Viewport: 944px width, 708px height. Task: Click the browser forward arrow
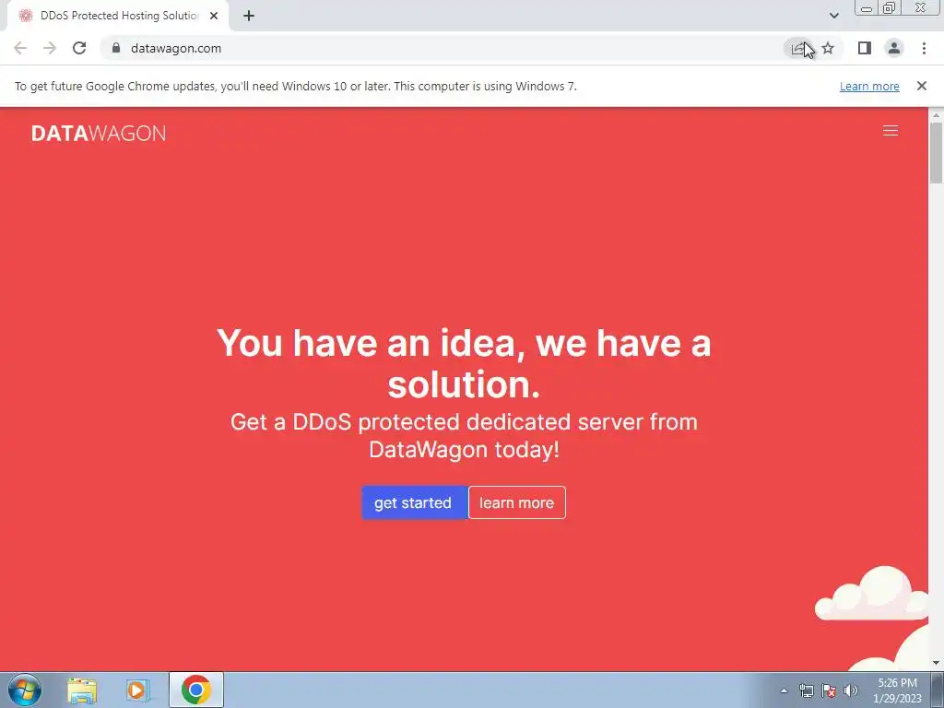pyautogui.click(x=50, y=48)
